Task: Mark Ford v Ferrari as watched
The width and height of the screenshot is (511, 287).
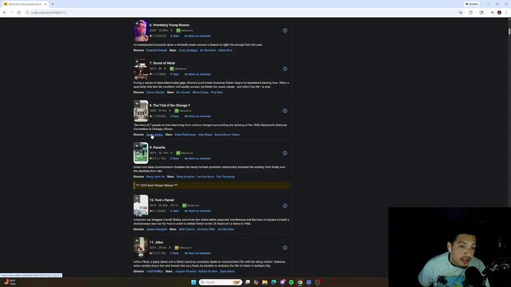Action: pos(198,211)
